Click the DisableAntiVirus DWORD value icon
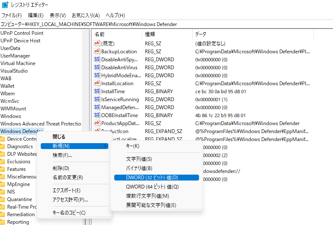This screenshot has width=333, height=225. coord(97,67)
